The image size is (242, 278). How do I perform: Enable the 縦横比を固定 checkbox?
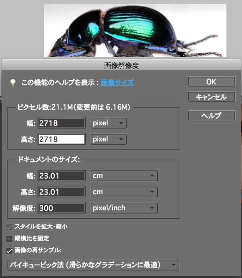click(x=9, y=239)
